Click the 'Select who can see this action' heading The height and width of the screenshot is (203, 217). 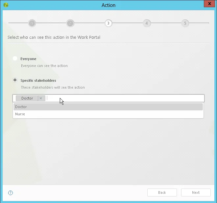pos(54,37)
